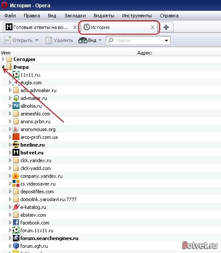Select the domolink.yaroslavl.ru:7777 row
This screenshot has height=253, width=221.
111,199
